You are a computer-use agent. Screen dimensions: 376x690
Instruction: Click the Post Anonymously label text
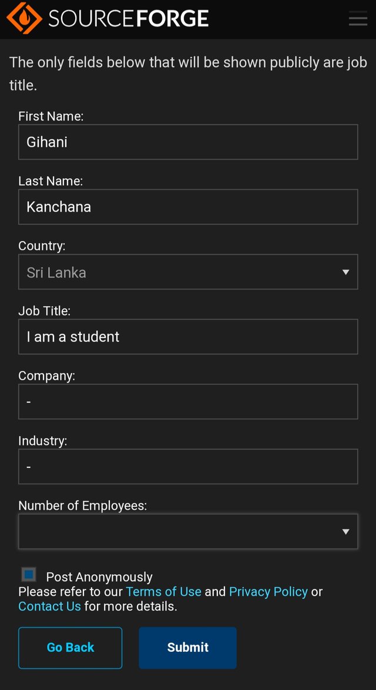[x=99, y=577]
